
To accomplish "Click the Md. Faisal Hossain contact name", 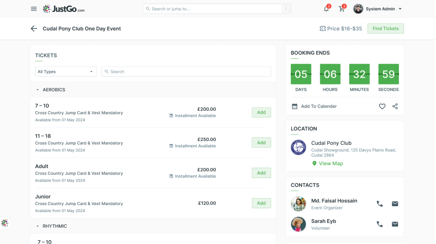I will click(x=334, y=201).
